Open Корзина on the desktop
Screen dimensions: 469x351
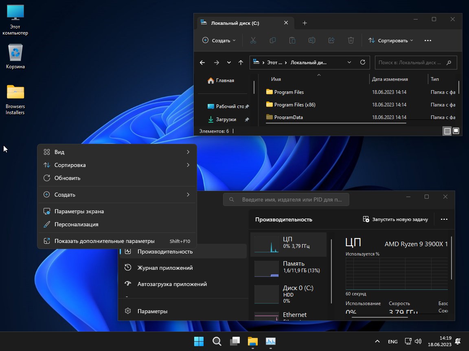click(x=15, y=53)
